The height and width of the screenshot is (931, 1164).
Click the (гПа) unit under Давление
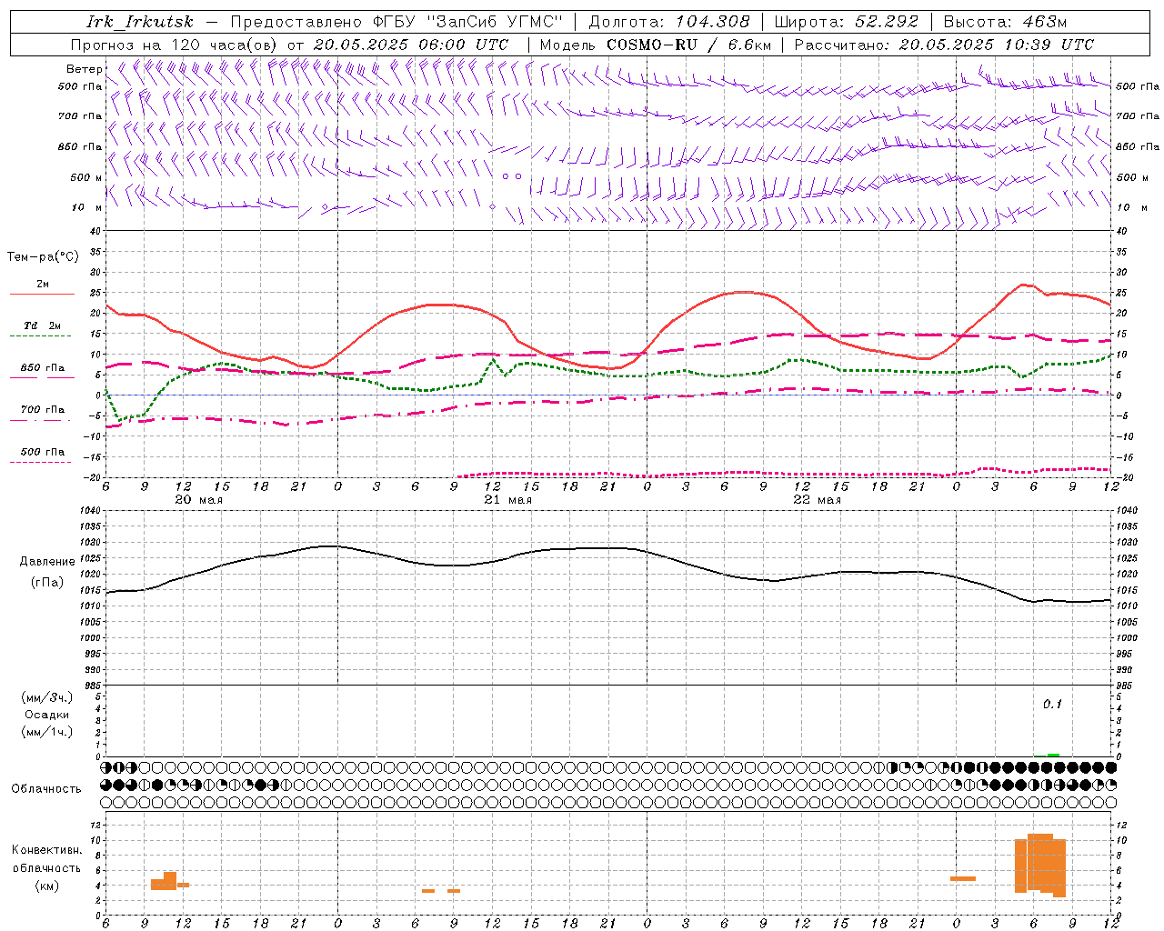45,583
